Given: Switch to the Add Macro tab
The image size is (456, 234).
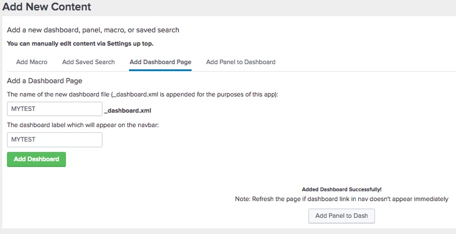Looking at the screenshot, I should pos(32,62).
